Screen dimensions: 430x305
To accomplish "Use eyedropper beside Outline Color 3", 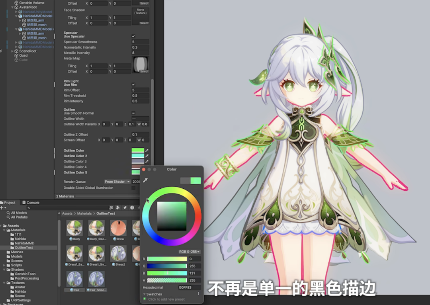I will [x=147, y=161].
